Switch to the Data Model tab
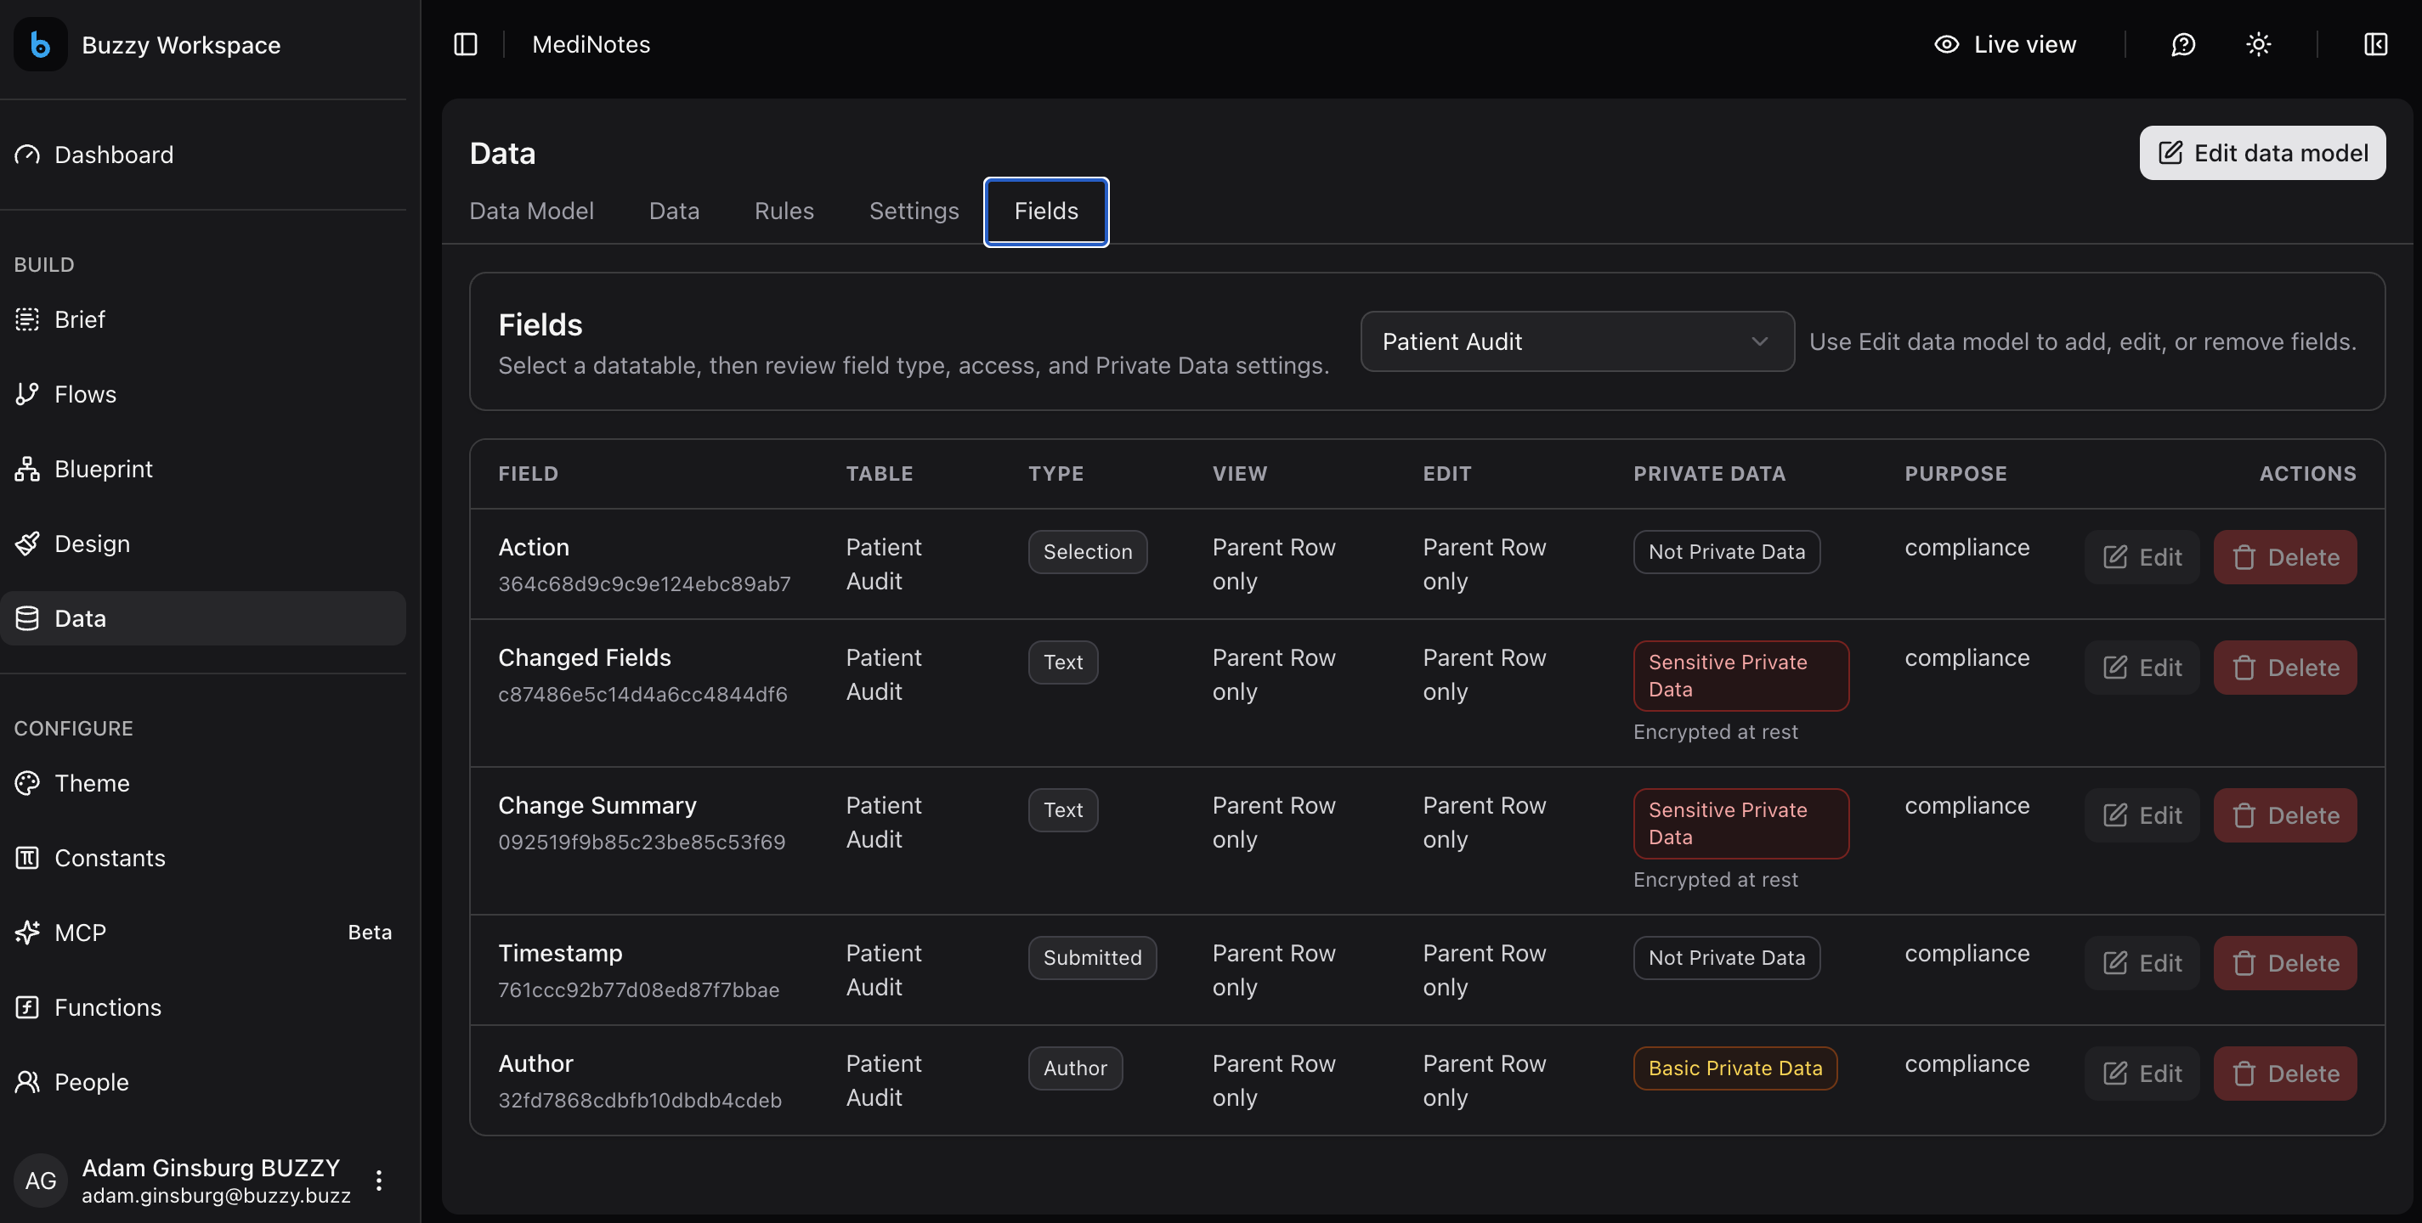The height and width of the screenshot is (1223, 2422). click(531, 211)
